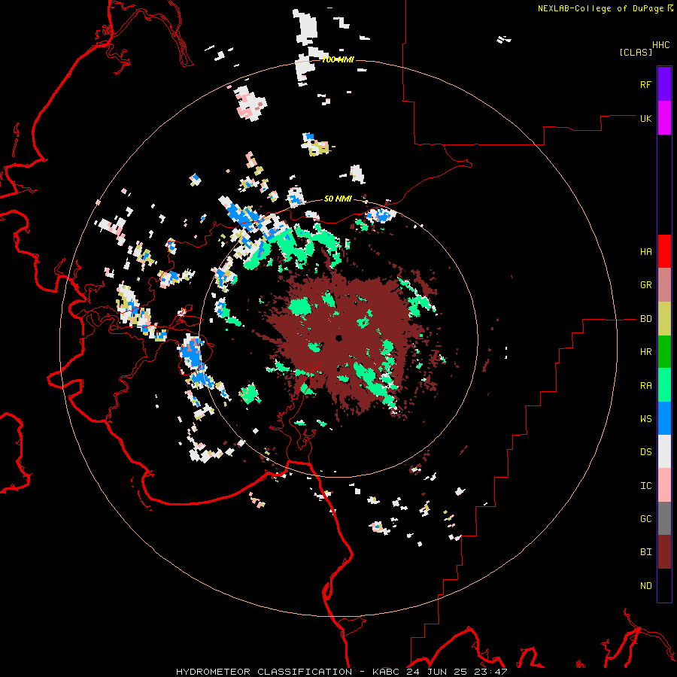Click the '50 NMI' range ring label

338,199
